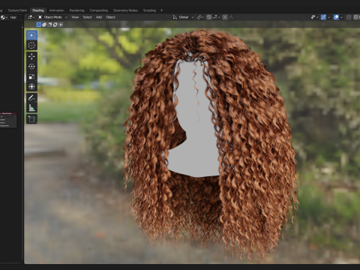Viewport: 360px width, 270px height.
Task: Switch to the Texture Paint workspace tab
Action: pyautogui.click(x=17, y=10)
